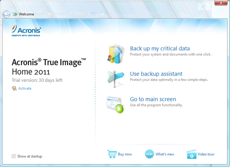
Task: Click the Acronis logo
Action: point(26,31)
